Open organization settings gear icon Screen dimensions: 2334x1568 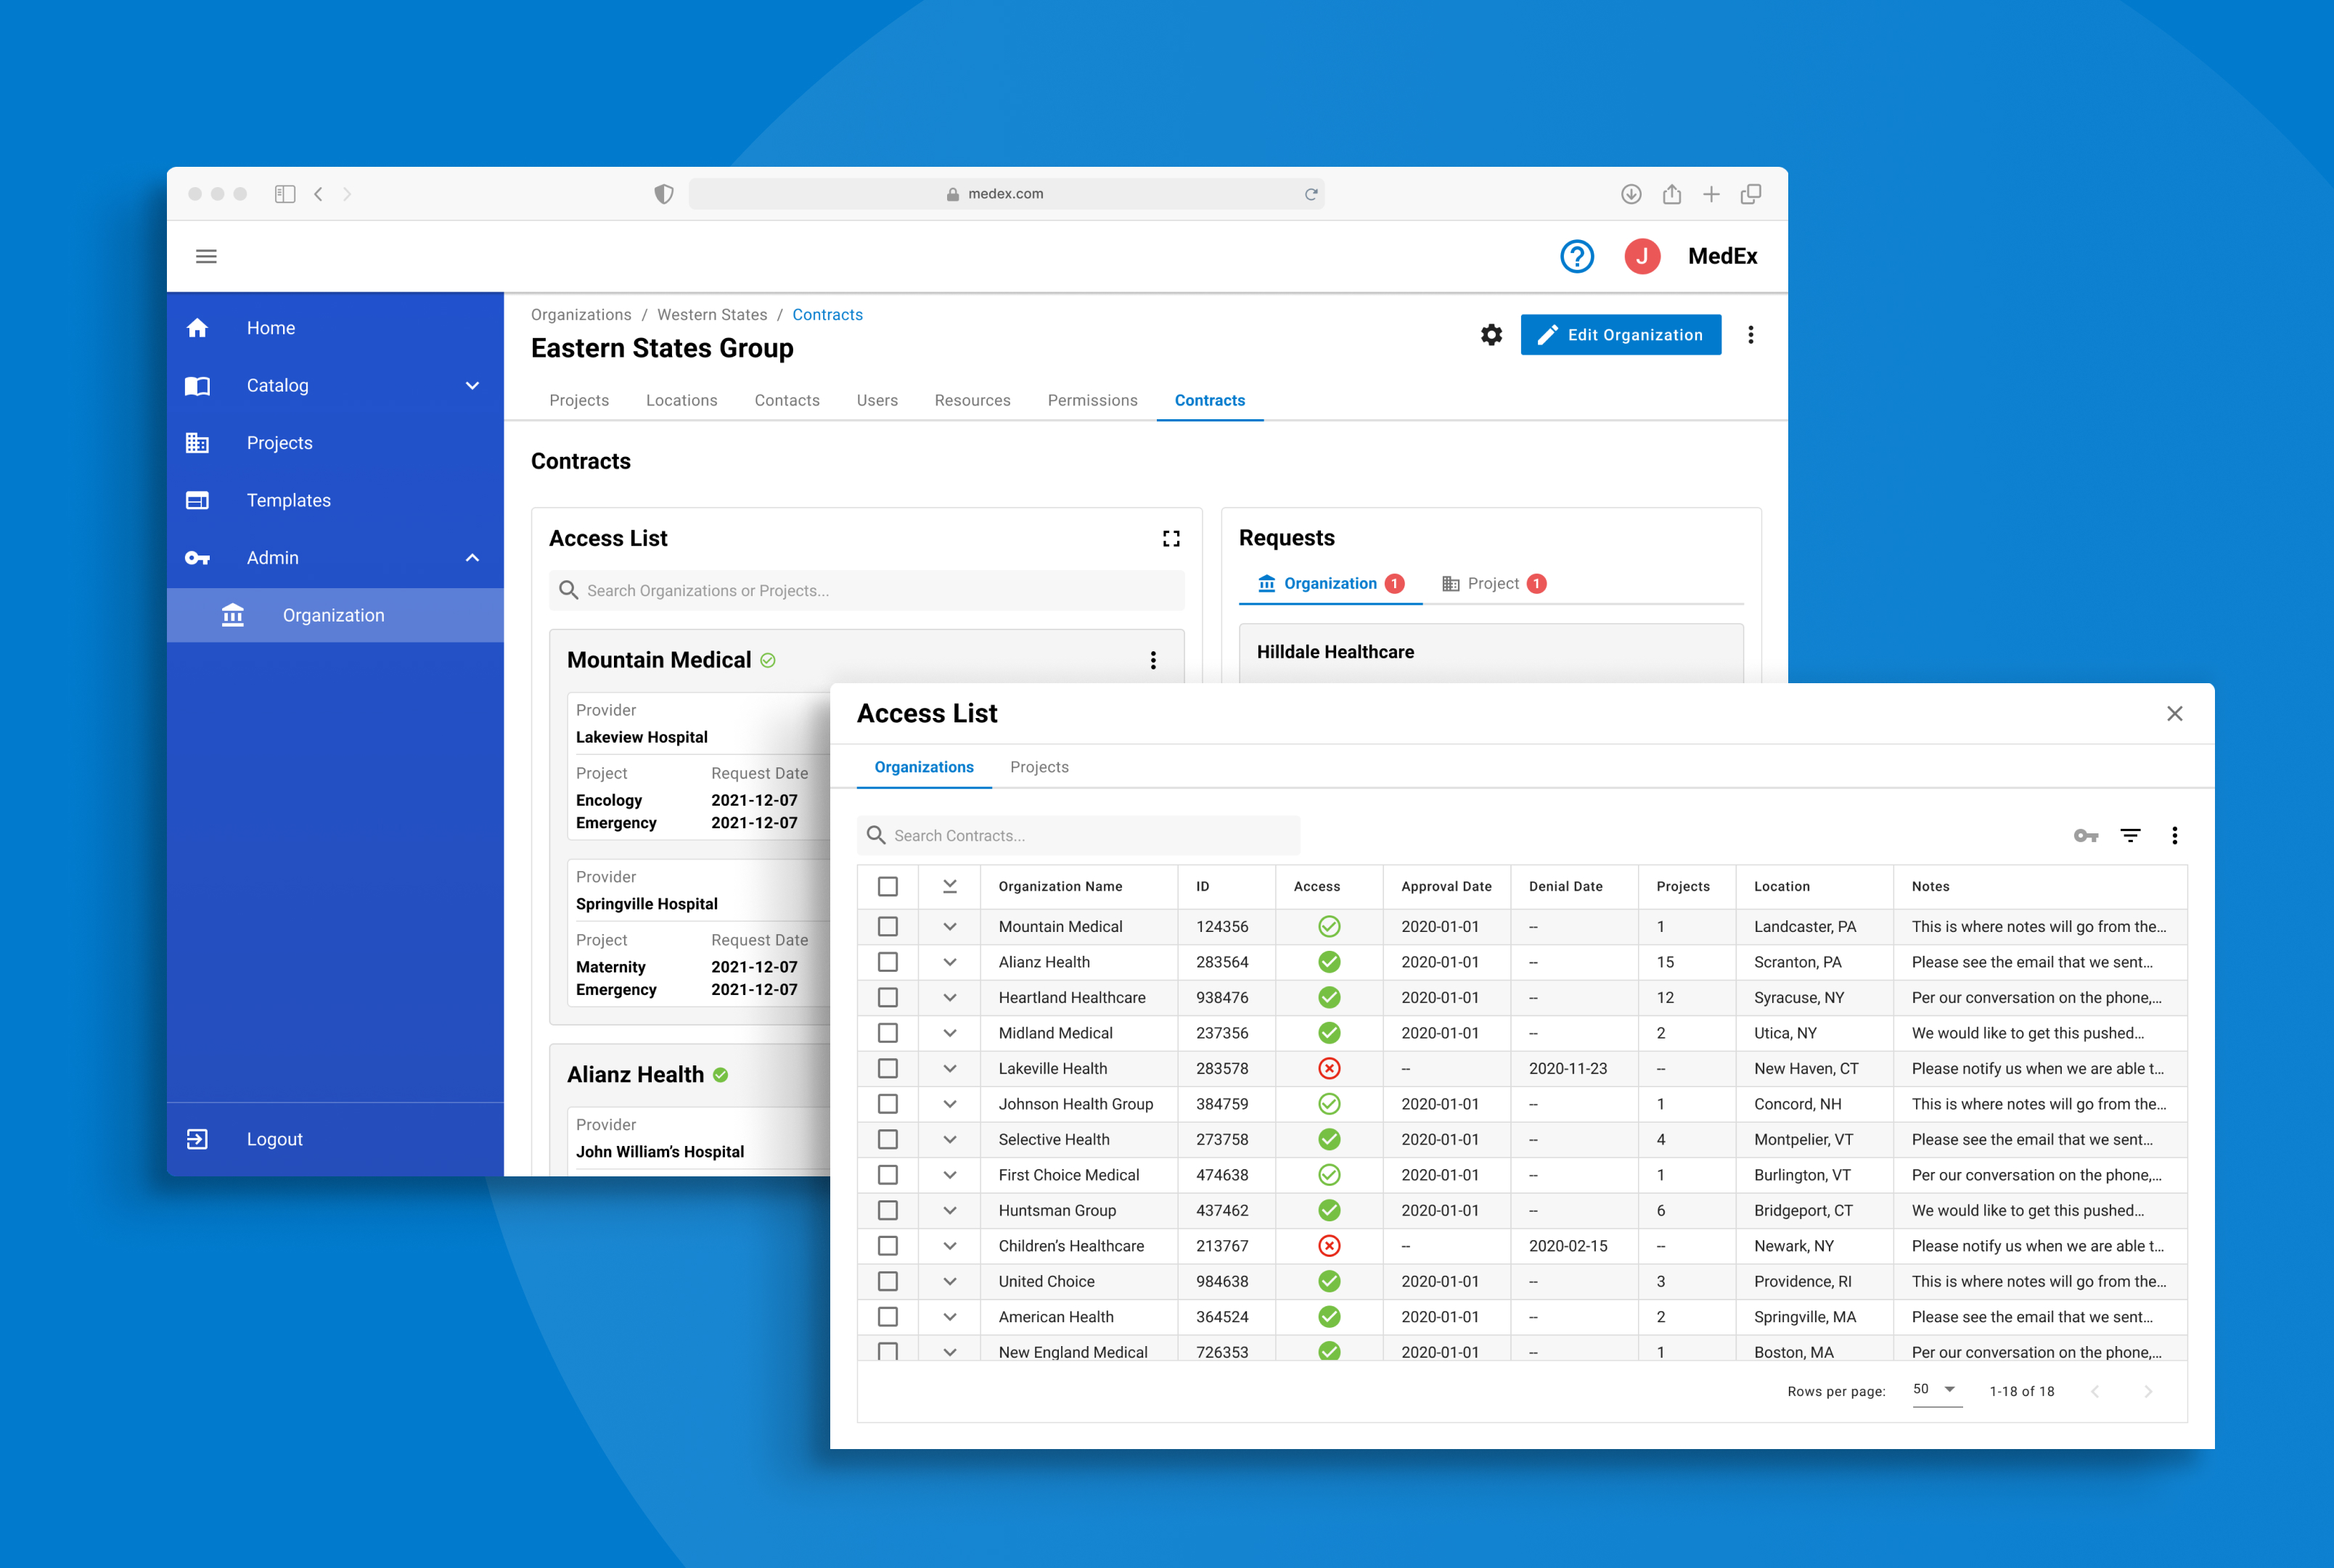point(1491,335)
